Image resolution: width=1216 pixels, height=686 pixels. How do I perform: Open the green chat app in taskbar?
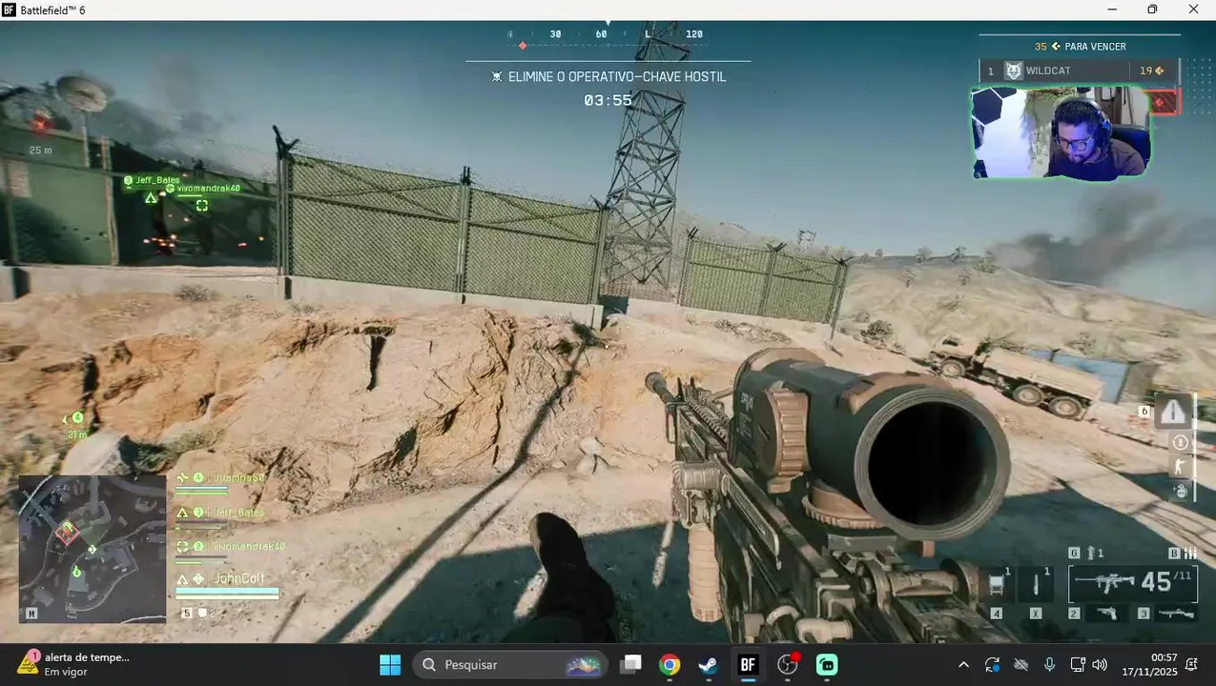(827, 664)
